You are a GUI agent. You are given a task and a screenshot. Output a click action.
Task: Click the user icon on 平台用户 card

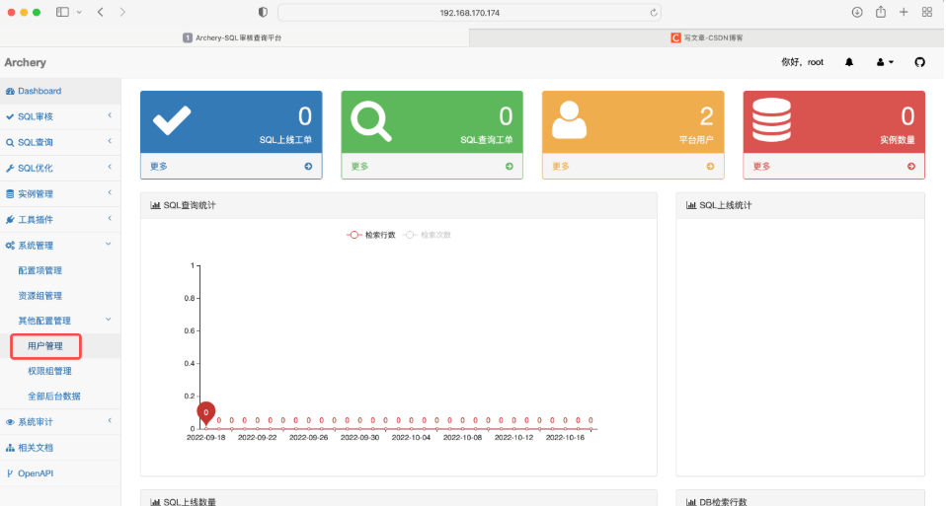tap(569, 119)
